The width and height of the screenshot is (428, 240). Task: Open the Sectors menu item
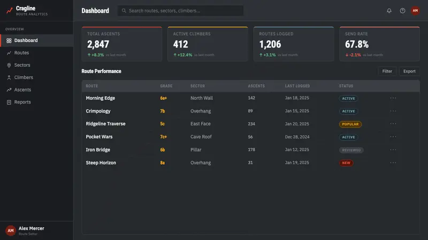(36, 65)
